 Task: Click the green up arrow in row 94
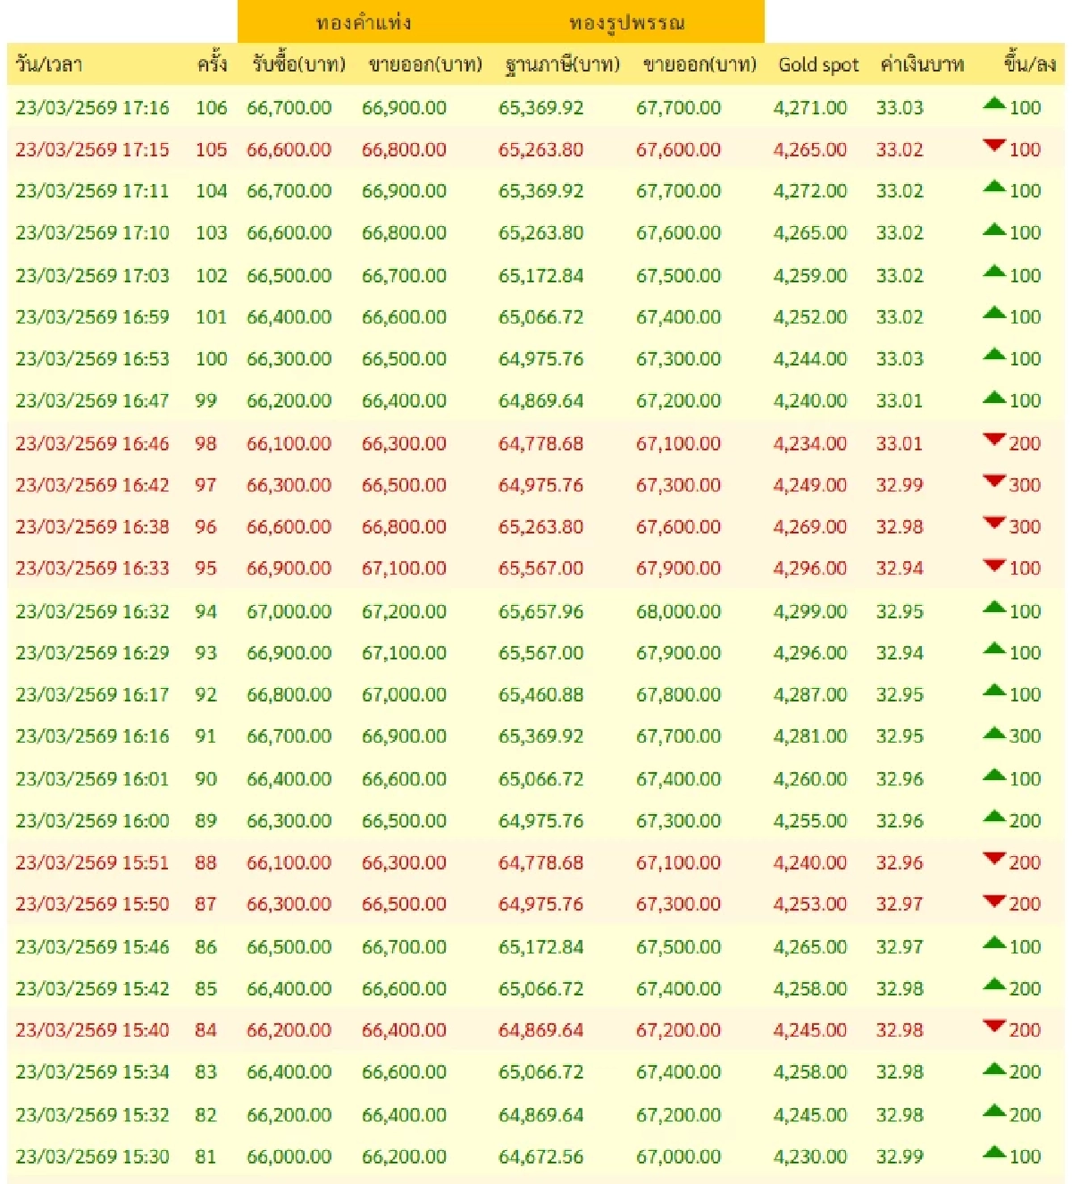tap(993, 608)
